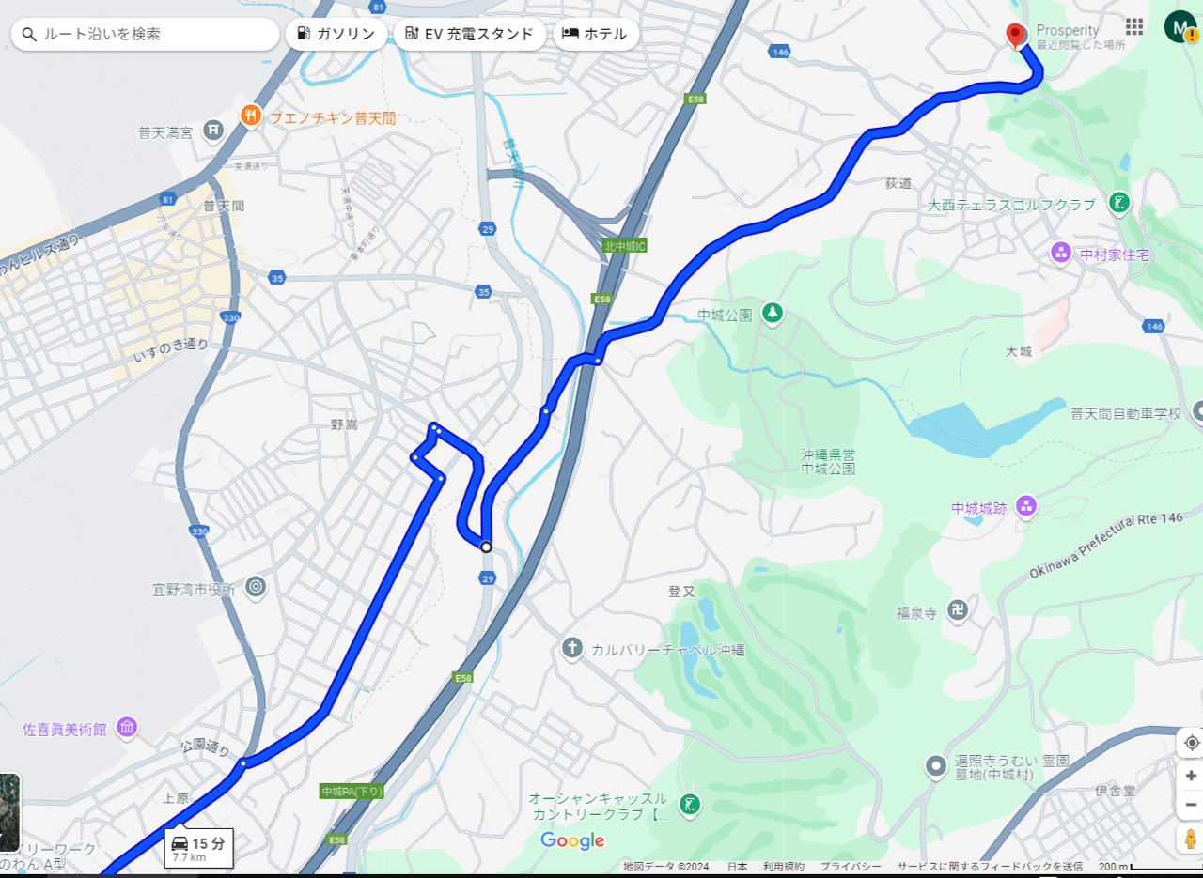1203x878 pixels.
Task: Filter by ガソリン gas stations
Action: (336, 34)
